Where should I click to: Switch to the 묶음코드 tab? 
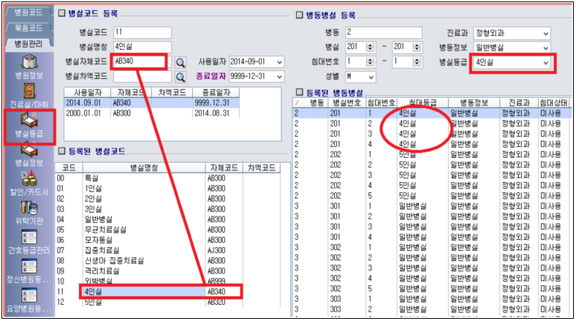(x=26, y=28)
